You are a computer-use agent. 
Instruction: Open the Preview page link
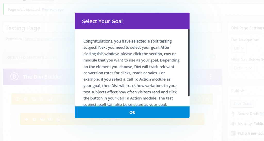[x=53, y=10]
